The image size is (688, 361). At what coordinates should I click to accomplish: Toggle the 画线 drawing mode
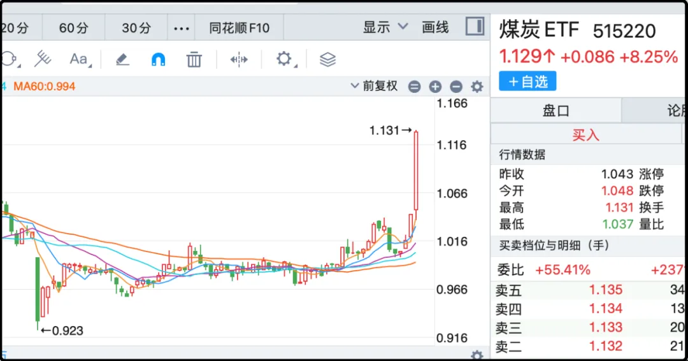pyautogui.click(x=435, y=27)
